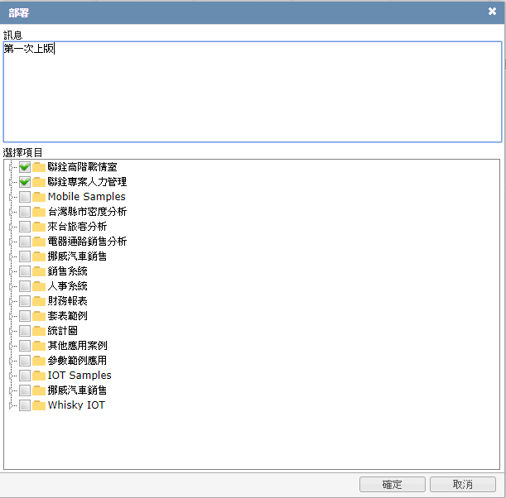Expand the 套表範例 folder node
The image size is (506, 498).
pos(12,316)
